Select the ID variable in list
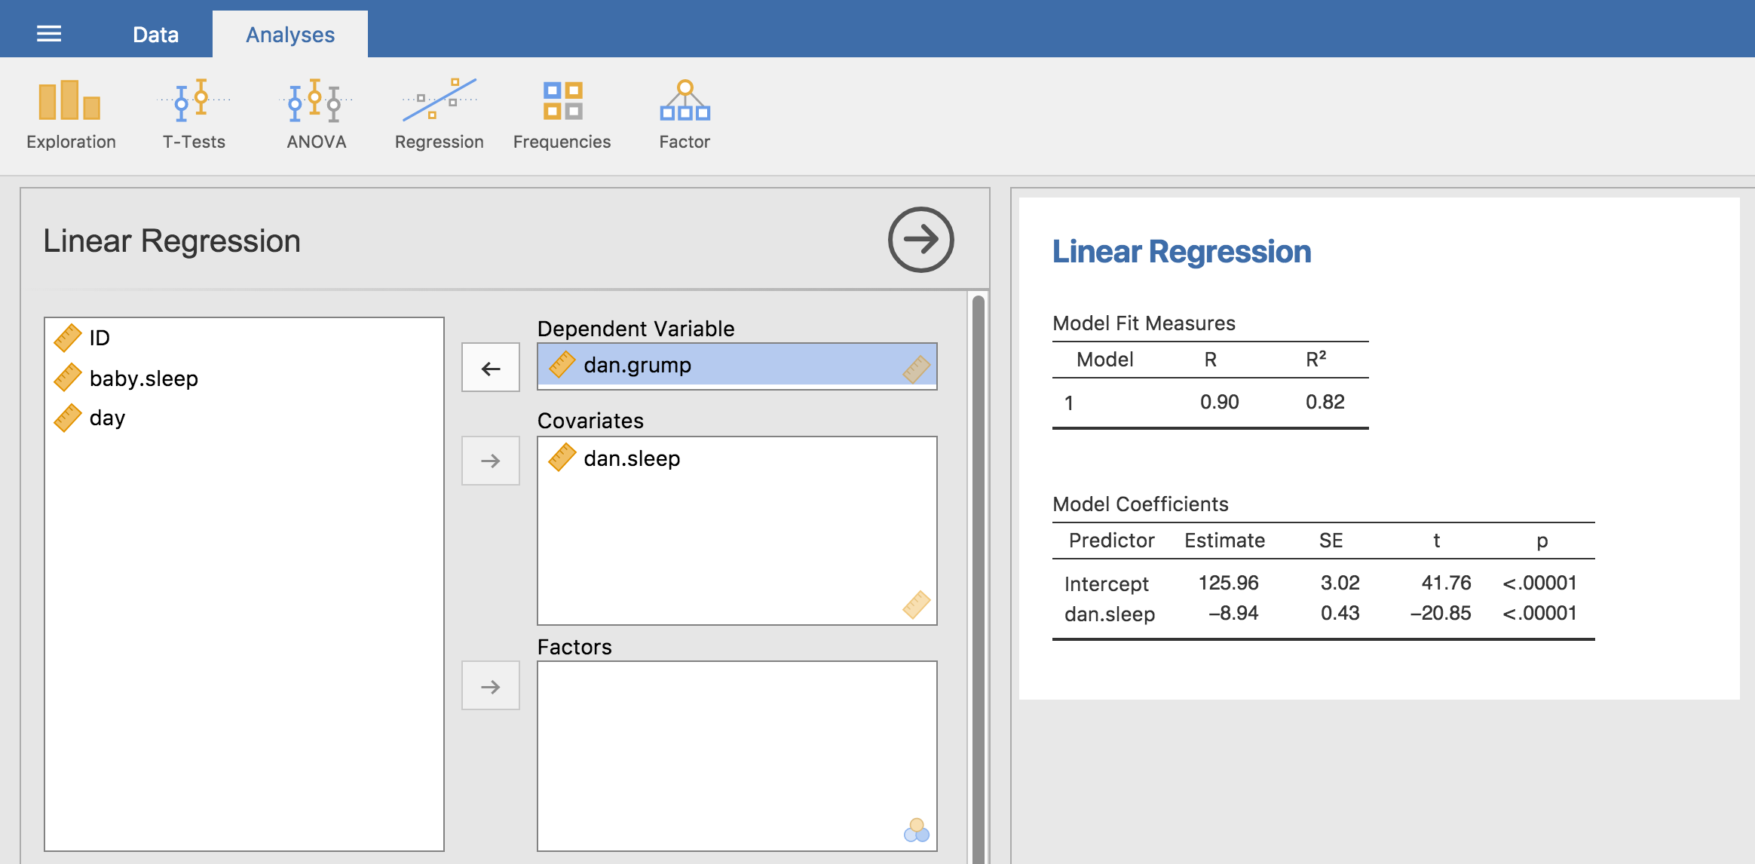Viewport: 1755px width, 864px height. 244,338
